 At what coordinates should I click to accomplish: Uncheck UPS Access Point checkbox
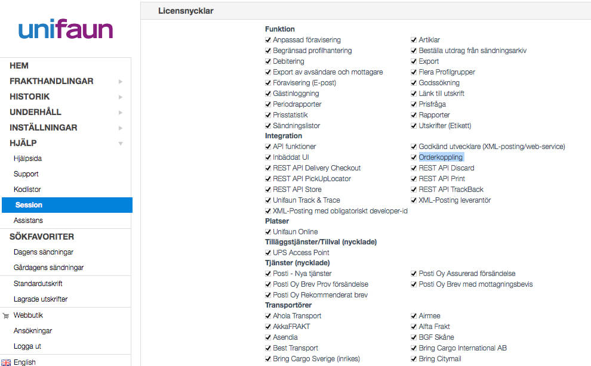coord(268,253)
